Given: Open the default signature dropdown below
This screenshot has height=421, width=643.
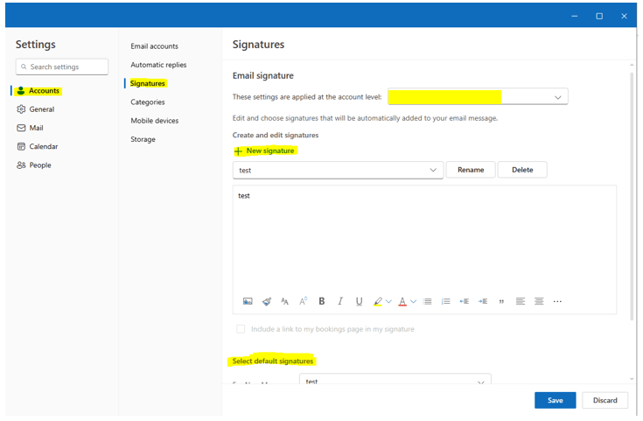Looking at the screenshot, I should (x=395, y=379).
